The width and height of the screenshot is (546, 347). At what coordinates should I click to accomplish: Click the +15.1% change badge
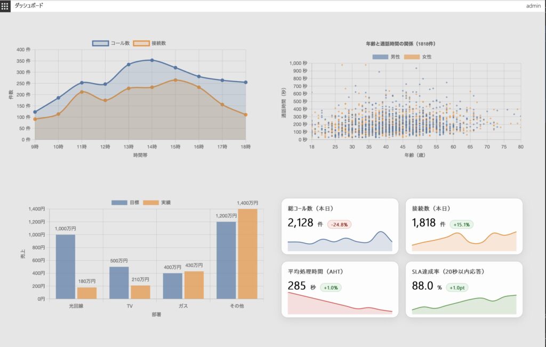tap(461, 224)
